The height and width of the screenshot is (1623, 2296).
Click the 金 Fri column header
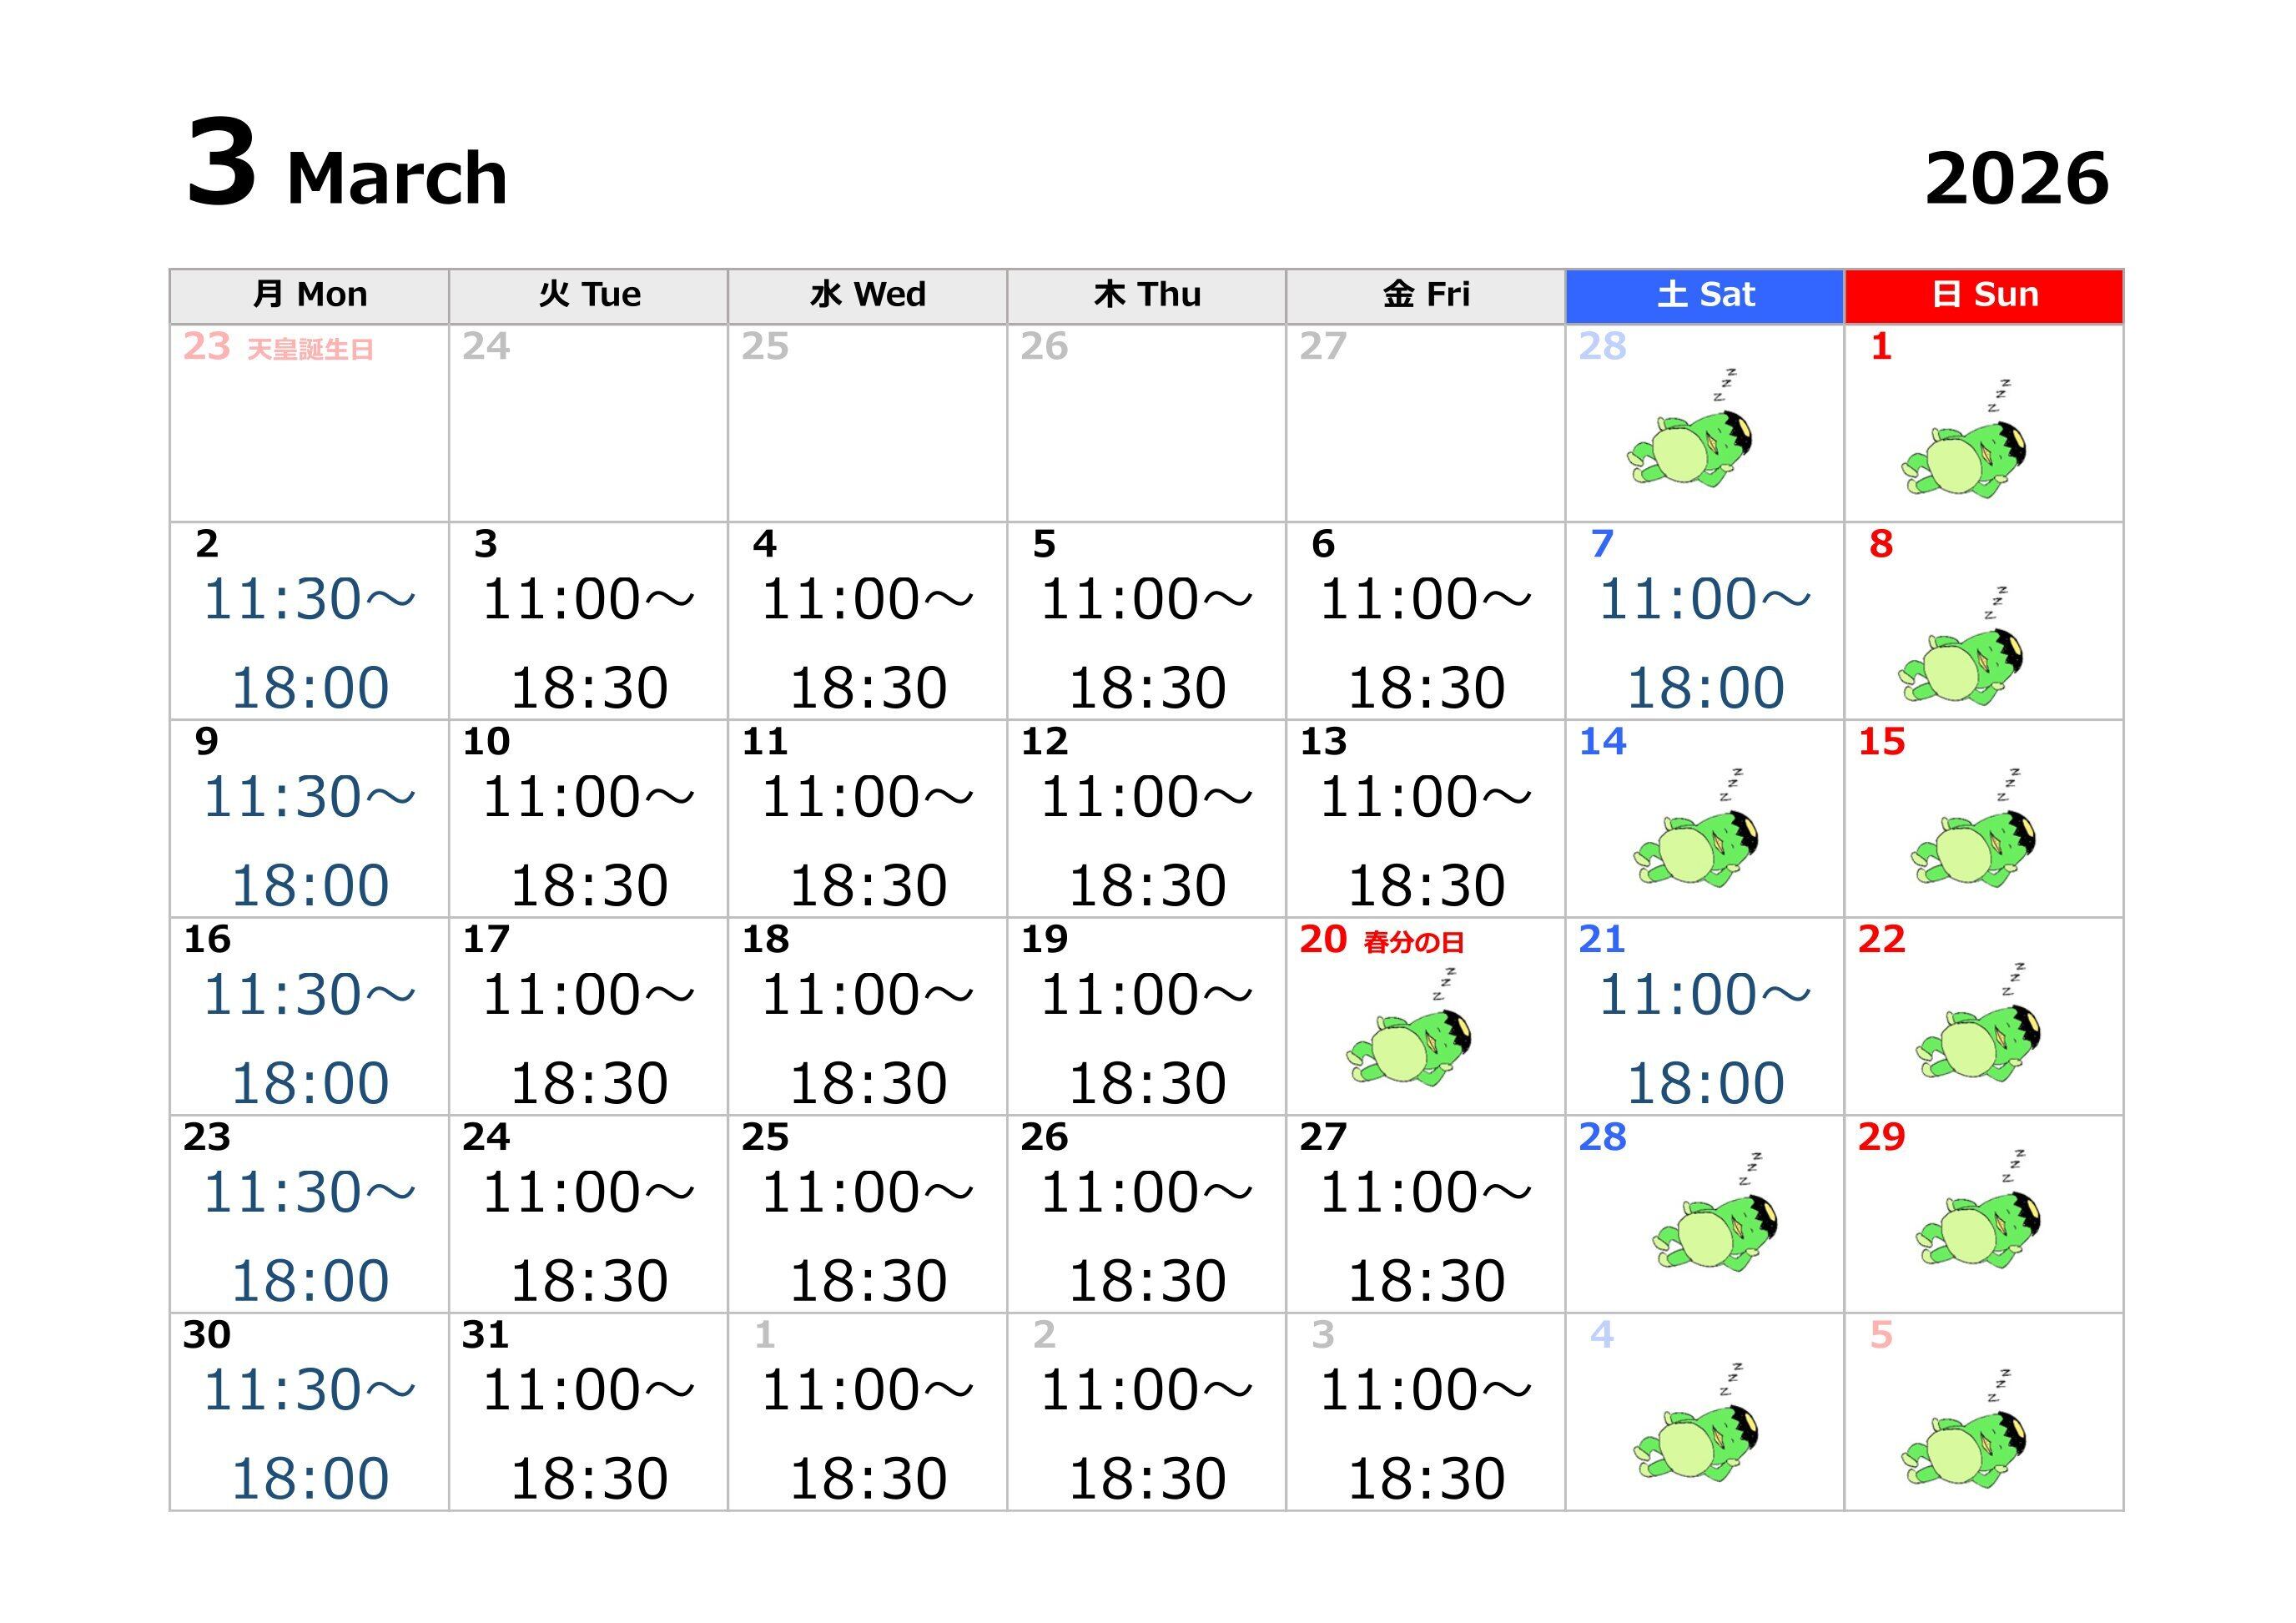pyautogui.click(x=1425, y=295)
